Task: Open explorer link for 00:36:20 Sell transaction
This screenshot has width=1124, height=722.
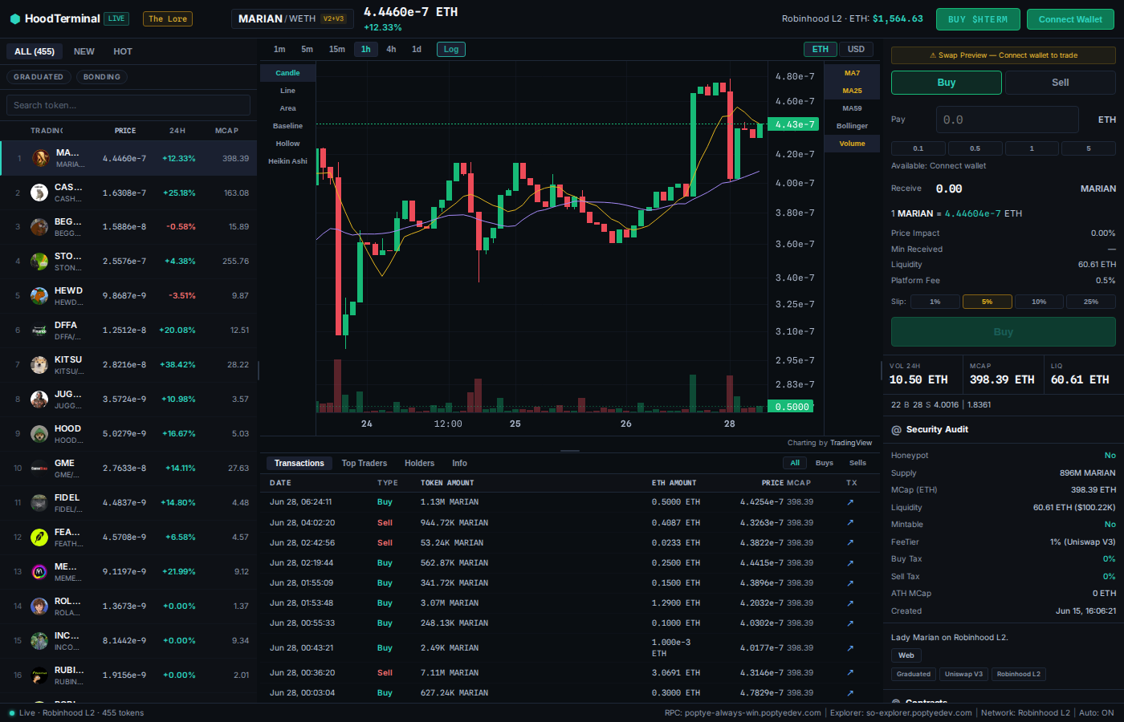Action: 850,672
